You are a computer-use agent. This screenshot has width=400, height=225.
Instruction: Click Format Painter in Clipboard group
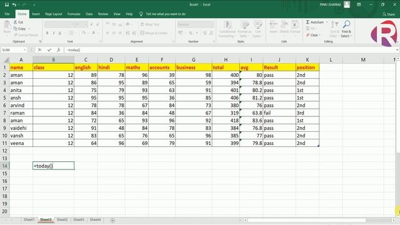click(x=26, y=35)
